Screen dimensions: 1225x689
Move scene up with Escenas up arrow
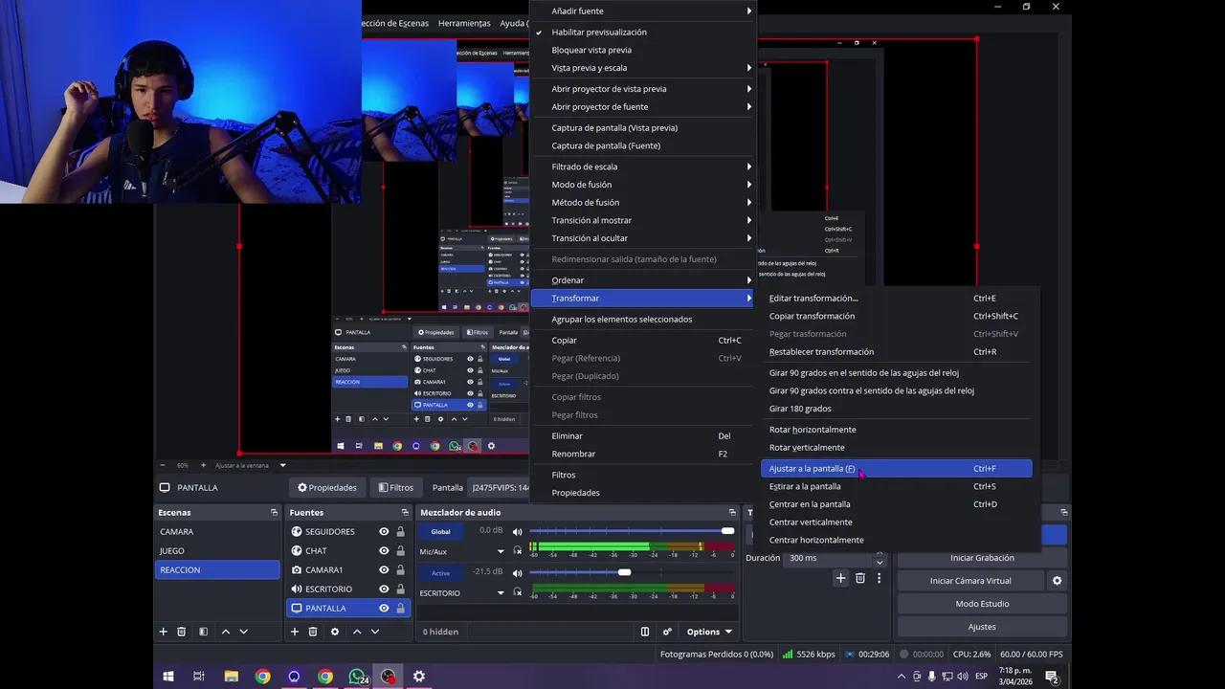pos(226,632)
